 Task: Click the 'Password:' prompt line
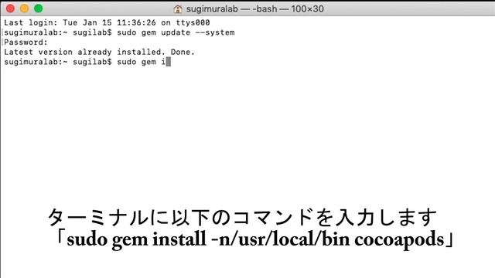click(x=26, y=42)
